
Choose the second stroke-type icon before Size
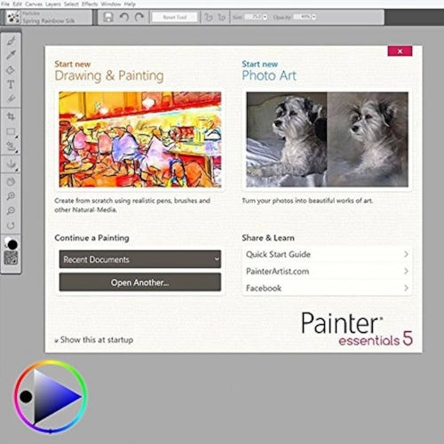221,17
